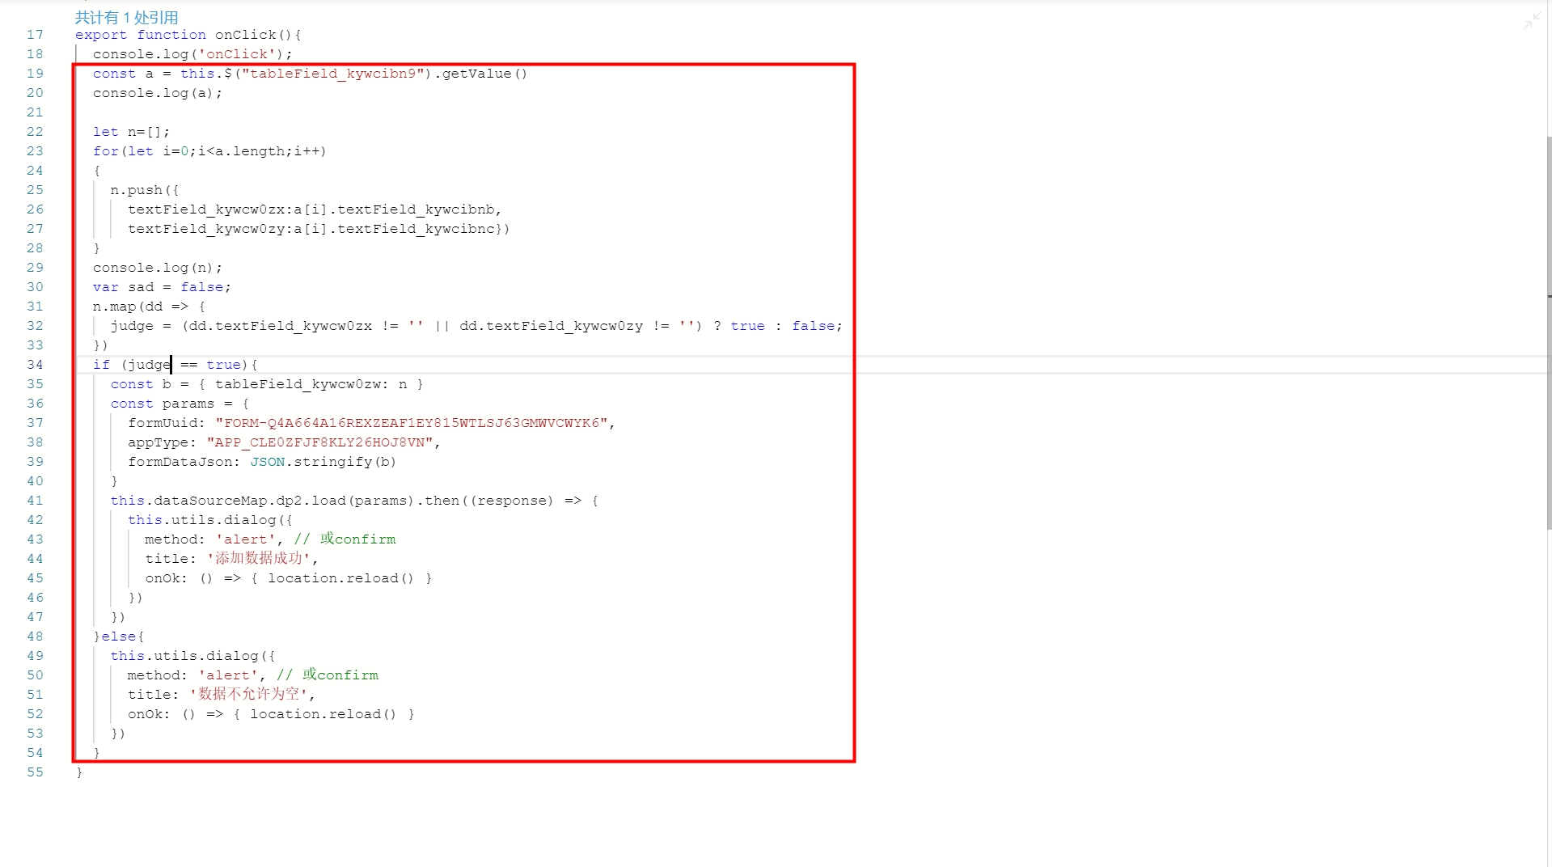Screen dimensions: 1552x867
Task: Click 'formDataJson: JSON.stringify(b)' line
Action: click(x=262, y=462)
